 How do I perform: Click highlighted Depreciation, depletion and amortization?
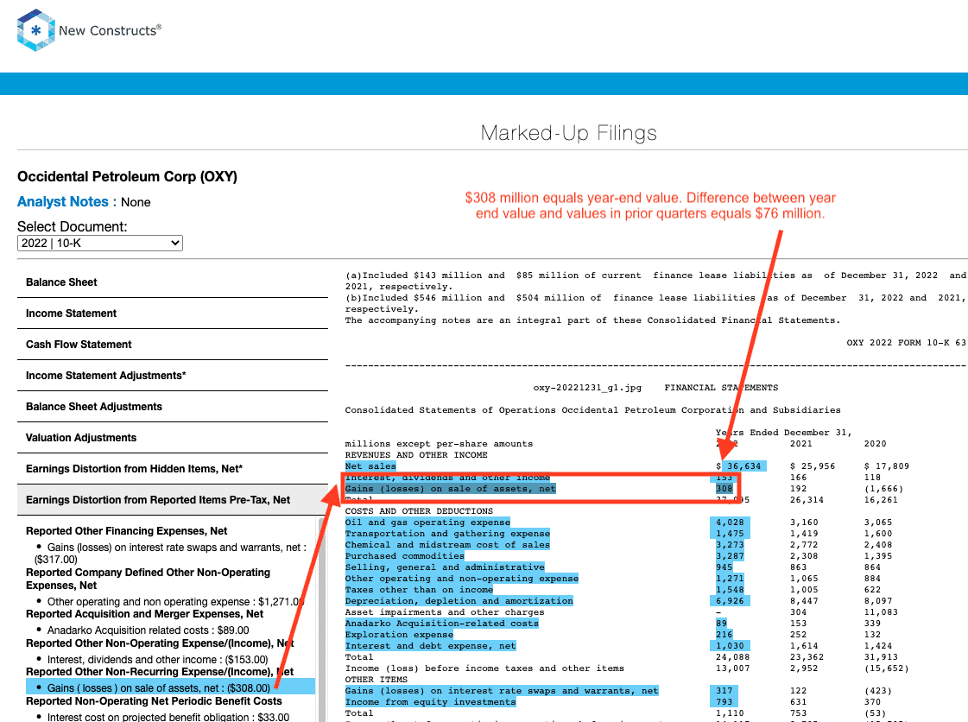coord(459,601)
